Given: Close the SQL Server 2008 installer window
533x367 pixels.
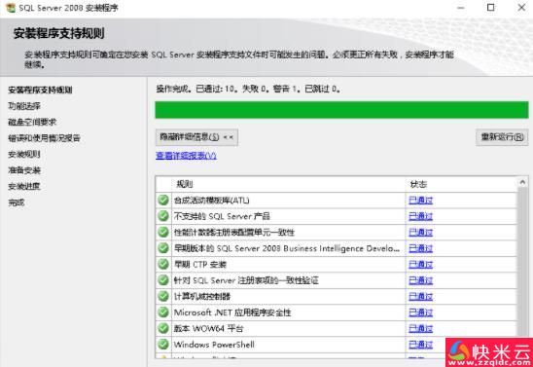Looking at the screenshot, I should (521, 7).
